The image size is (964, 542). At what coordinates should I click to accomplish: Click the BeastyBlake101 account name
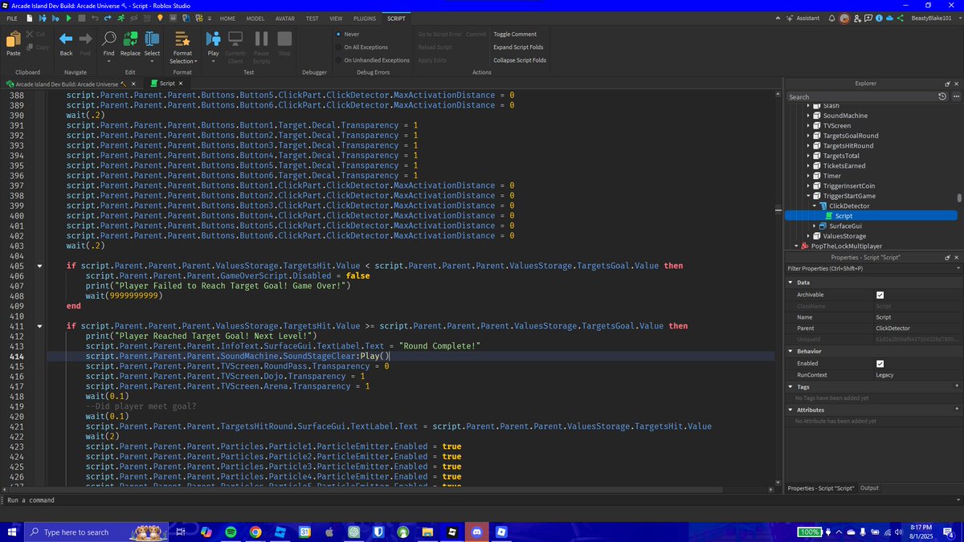tap(930, 18)
